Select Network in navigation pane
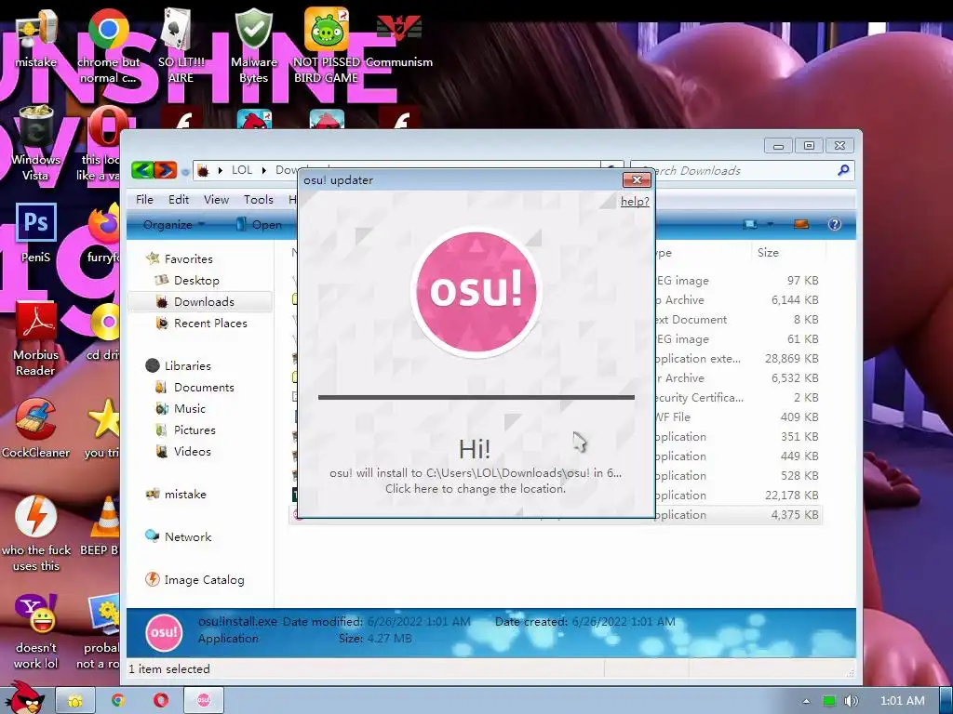The height and width of the screenshot is (714, 953). 178,536
